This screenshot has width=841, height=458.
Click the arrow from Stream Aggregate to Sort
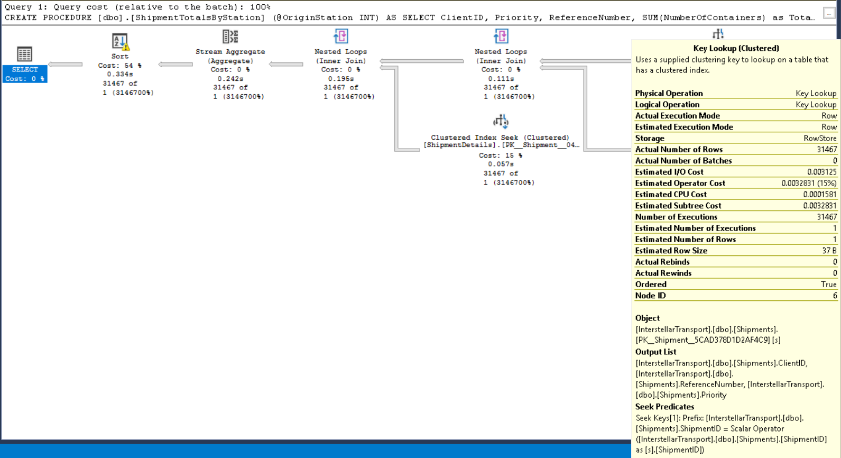pyautogui.click(x=175, y=65)
